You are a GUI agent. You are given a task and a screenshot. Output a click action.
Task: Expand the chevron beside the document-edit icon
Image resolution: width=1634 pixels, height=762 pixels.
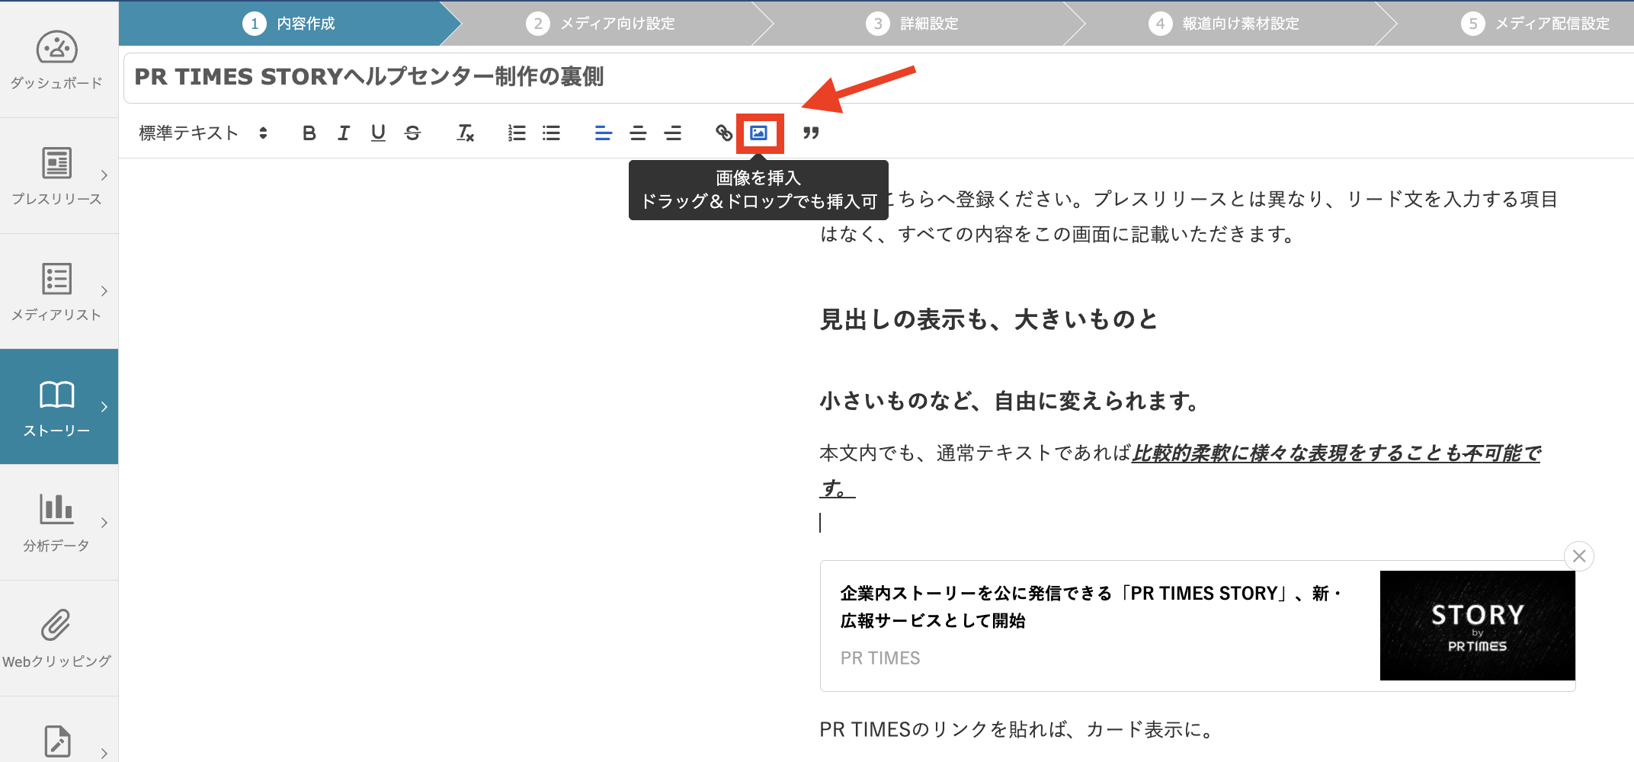coord(104,753)
